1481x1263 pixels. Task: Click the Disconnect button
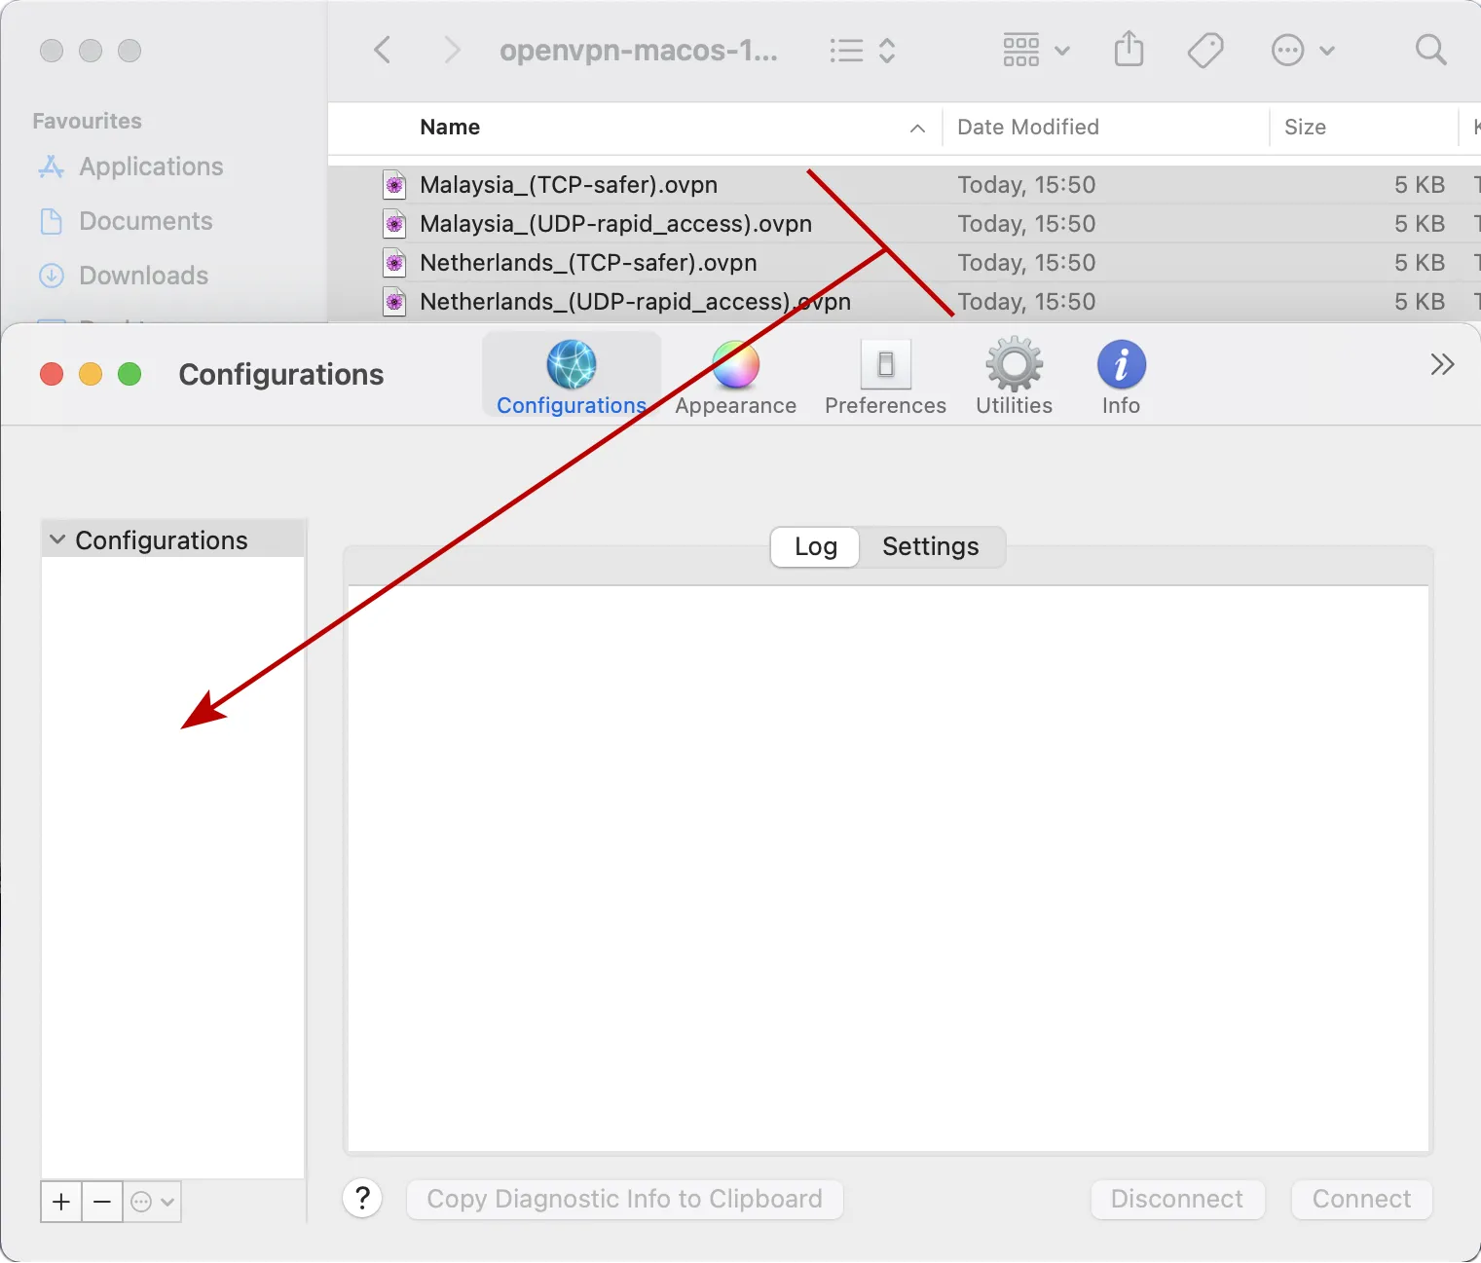click(x=1177, y=1199)
